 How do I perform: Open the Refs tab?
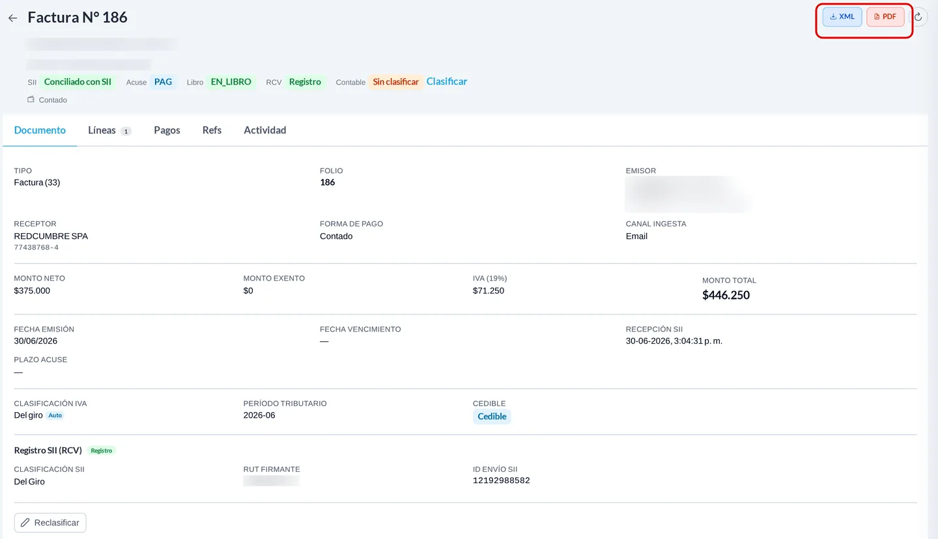tap(212, 130)
